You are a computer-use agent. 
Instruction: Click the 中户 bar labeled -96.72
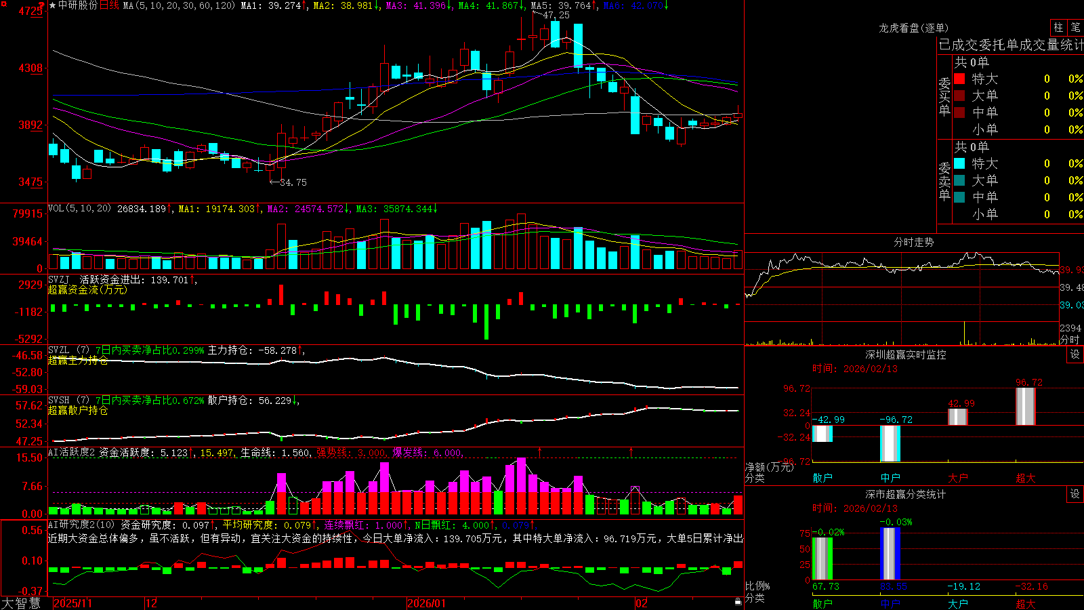pos(890,444)
